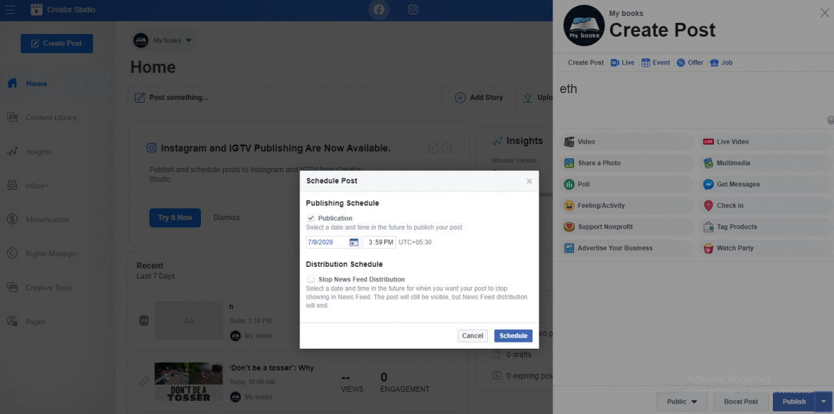Choose Advertise Your Business option
This screenshot has width=834, height=414.
pyautogui.click(x=625, y=248)
